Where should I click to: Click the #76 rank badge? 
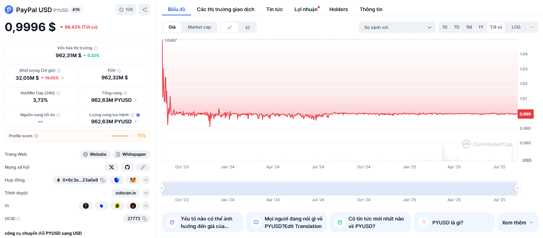coord(76,10)
